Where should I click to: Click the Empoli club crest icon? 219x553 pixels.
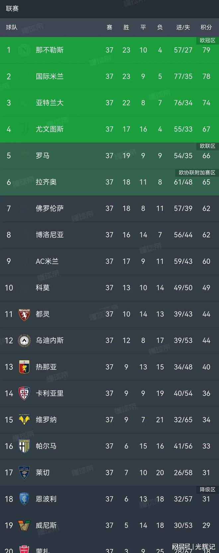coord(24,499)
